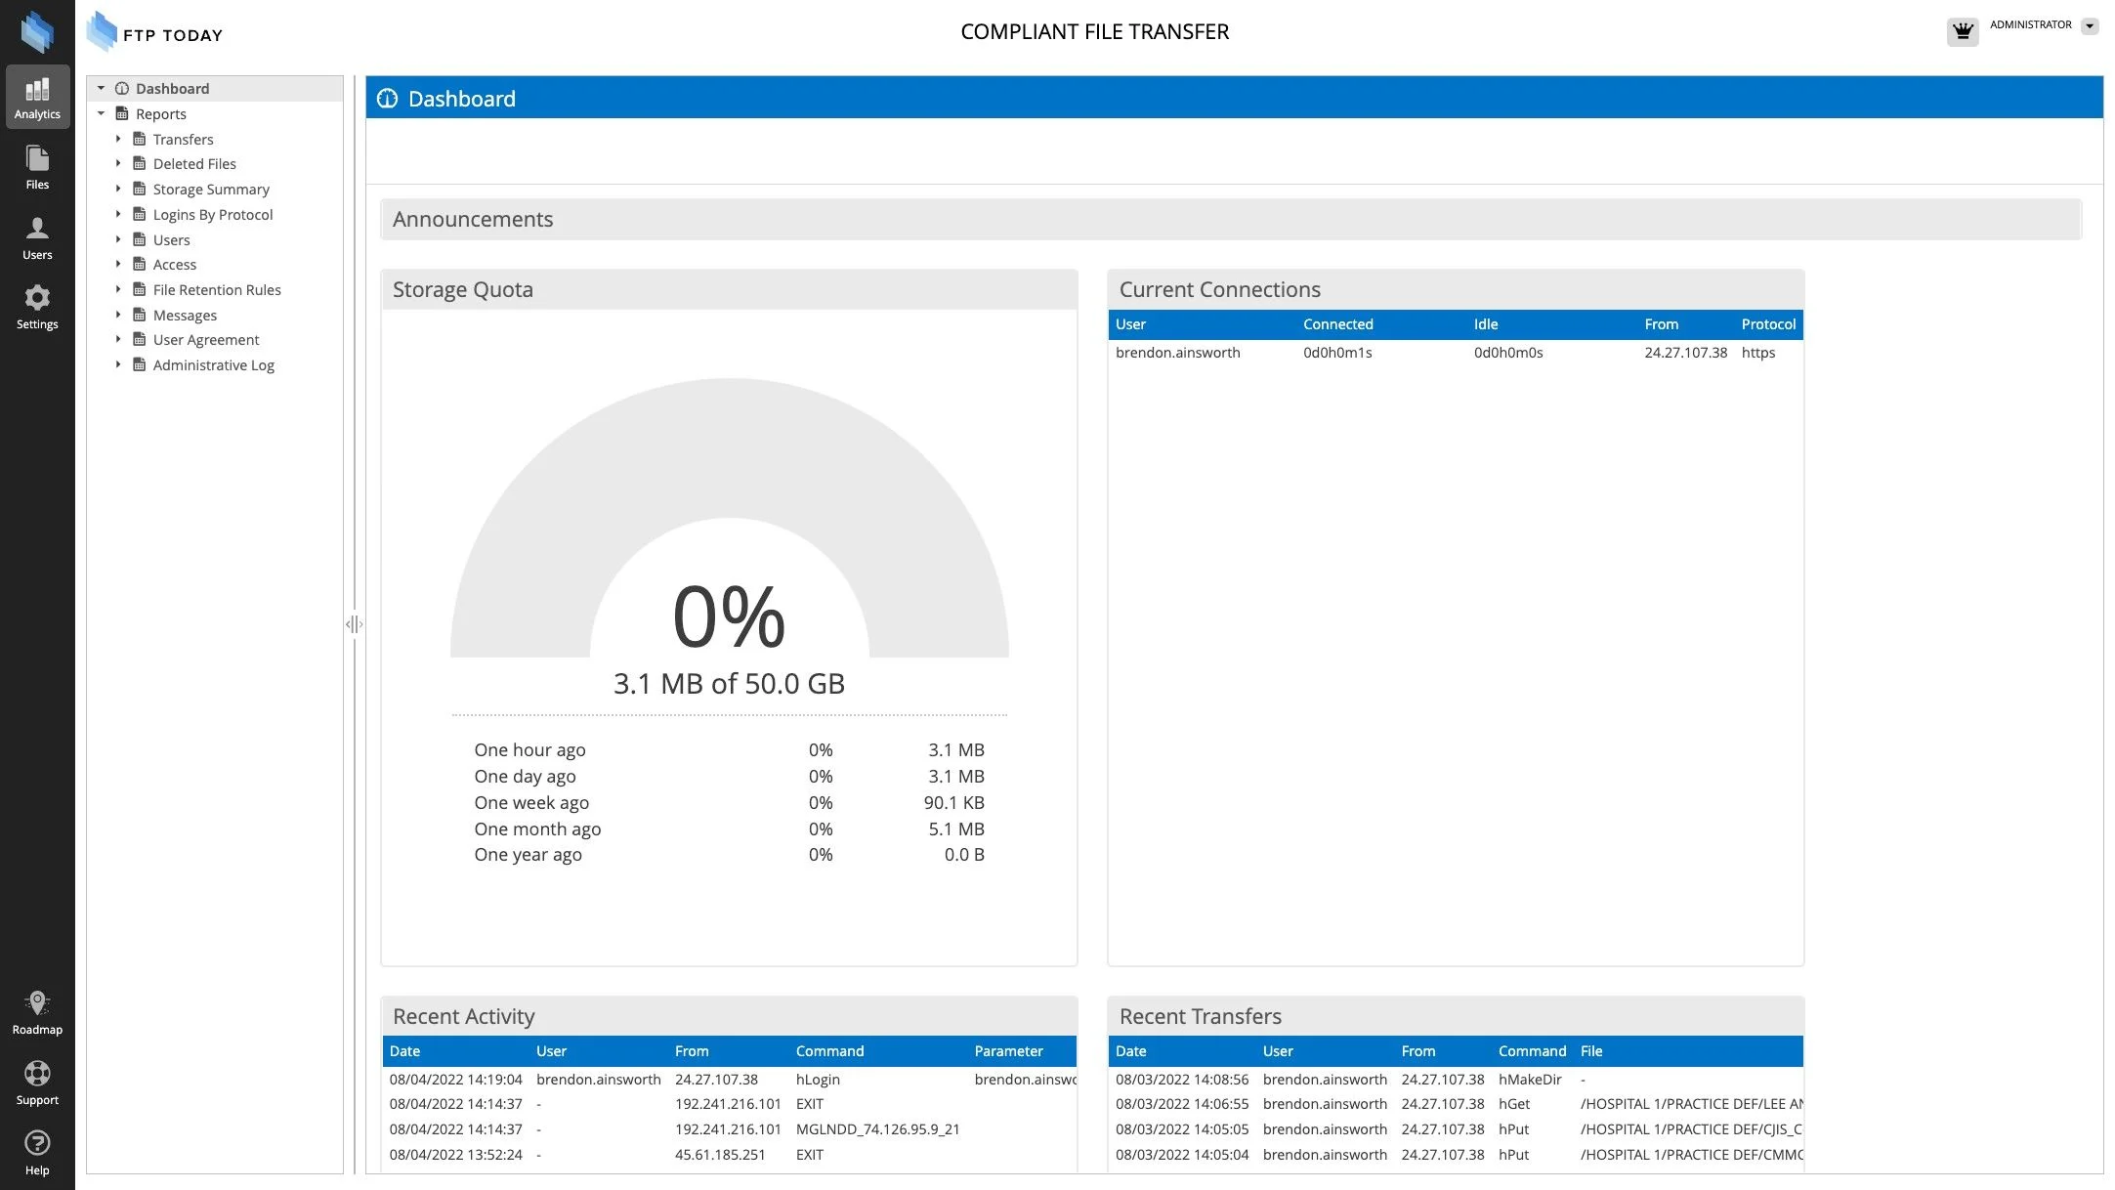This screenshot has height=1190, width=2115.
Task: Open the Analytics sidebar section
Action: coord(37,97)
